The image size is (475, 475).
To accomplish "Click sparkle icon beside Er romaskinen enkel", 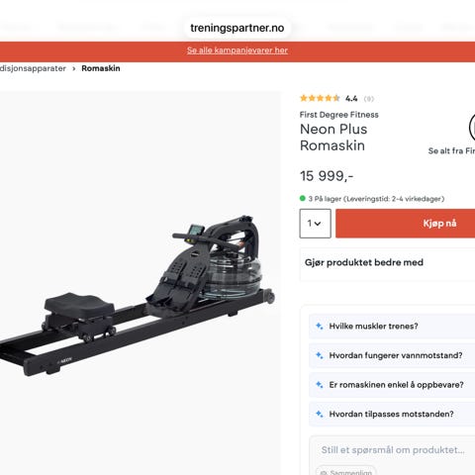I will pyautogui.click(x=320, y=385).
